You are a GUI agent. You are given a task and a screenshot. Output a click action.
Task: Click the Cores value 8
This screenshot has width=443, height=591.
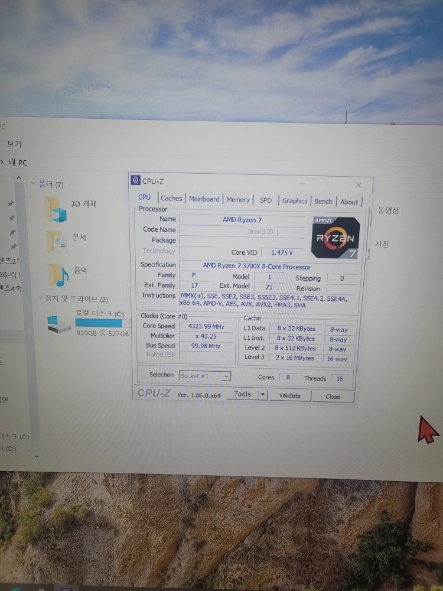[x=288, y=377]
